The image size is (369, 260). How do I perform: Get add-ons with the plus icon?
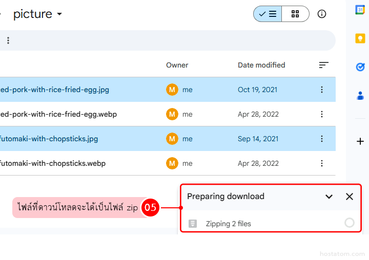pyautogui.click(x=360, y=141)
